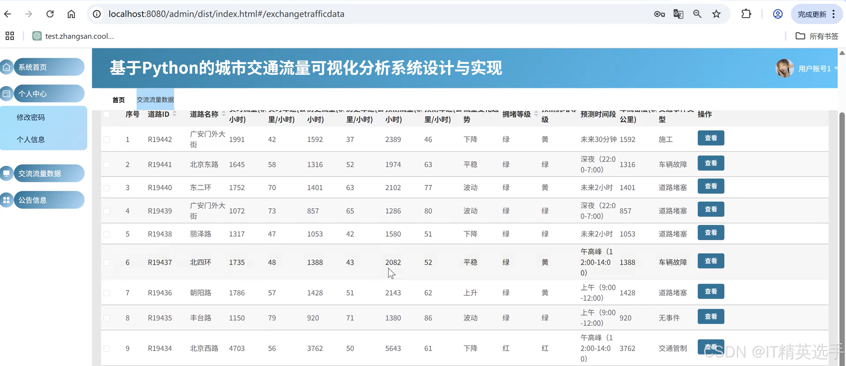Click the card icon beside 个人中心

7,94
